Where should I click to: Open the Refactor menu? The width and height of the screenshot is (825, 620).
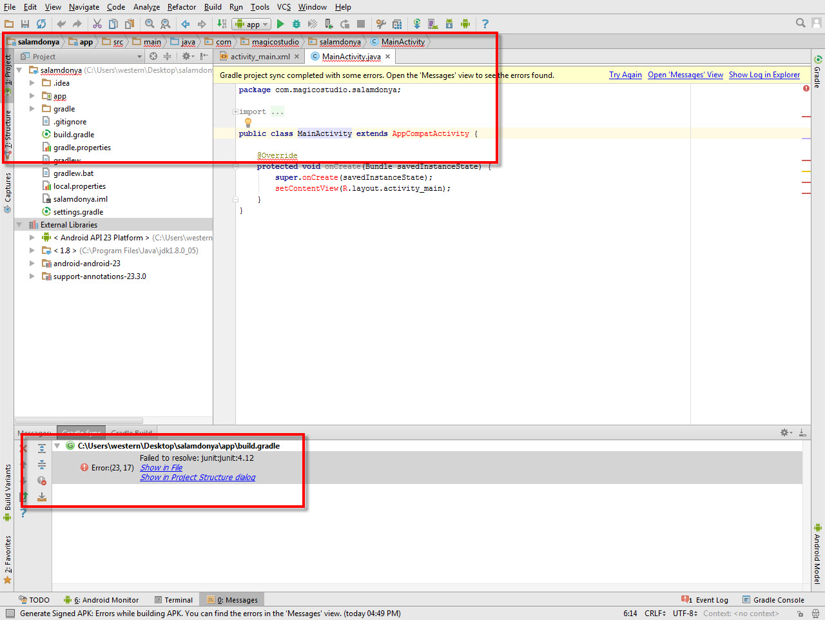(181, 7)
